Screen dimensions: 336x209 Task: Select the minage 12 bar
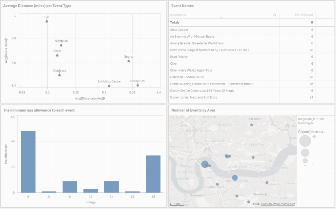click(x=91, y=191)
